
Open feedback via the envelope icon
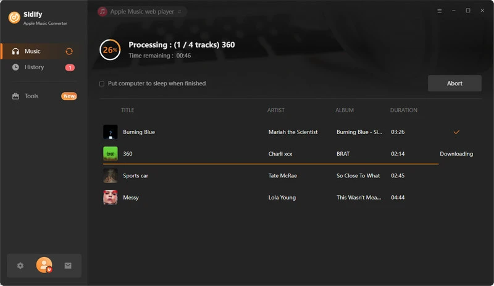tap(68, 266)
